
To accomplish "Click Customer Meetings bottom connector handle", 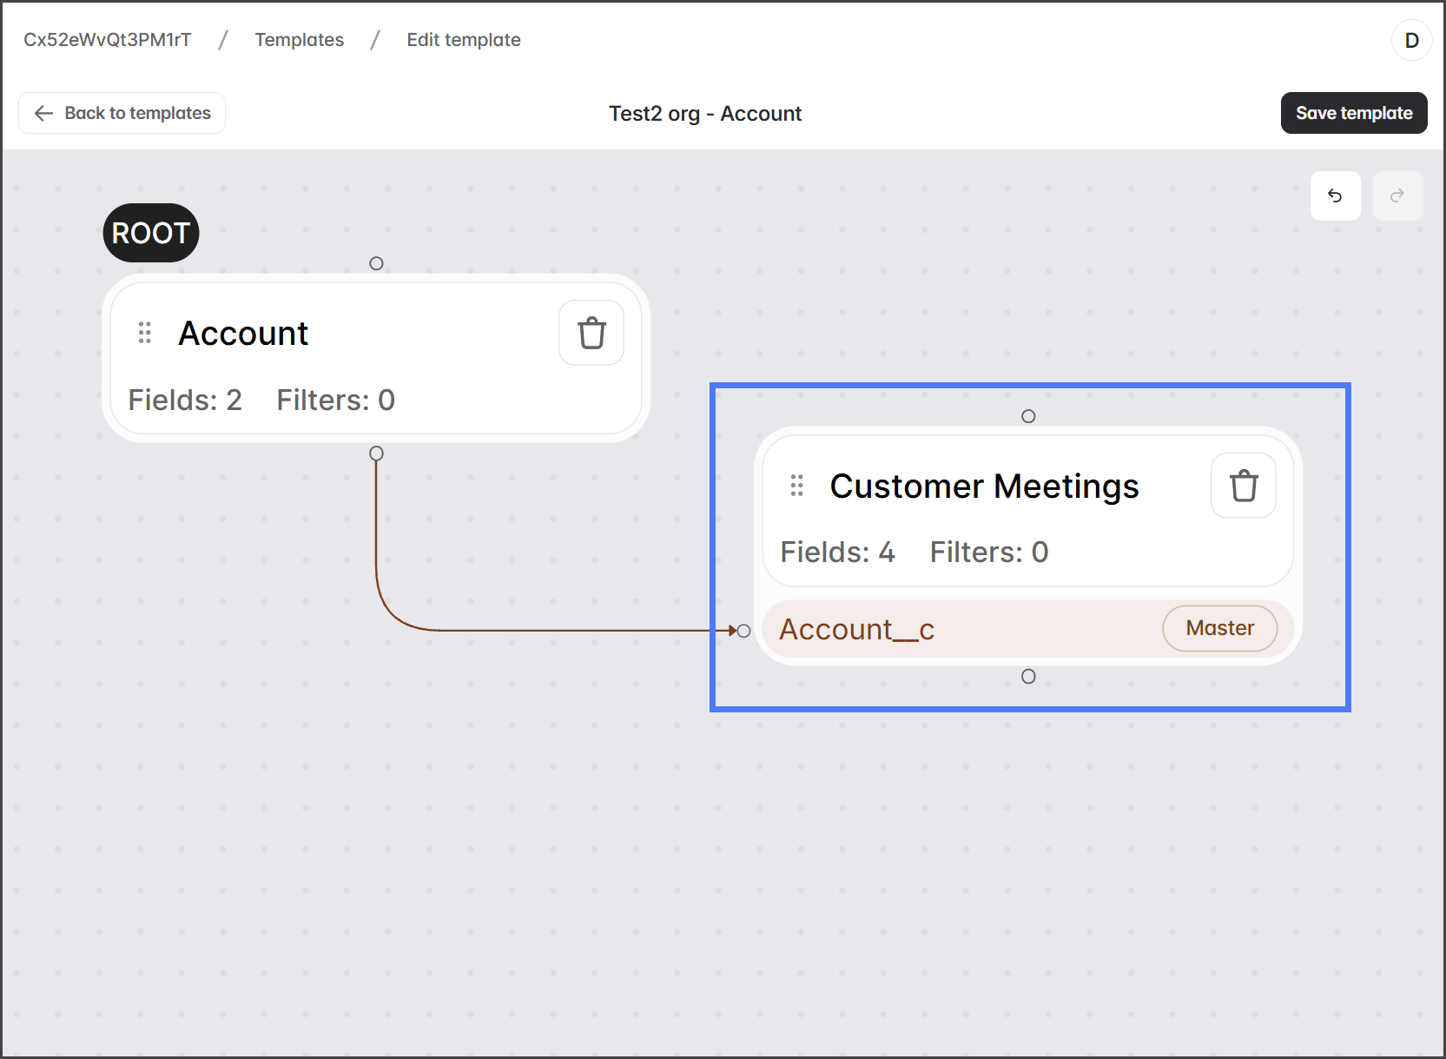I will click(1028, 677).
